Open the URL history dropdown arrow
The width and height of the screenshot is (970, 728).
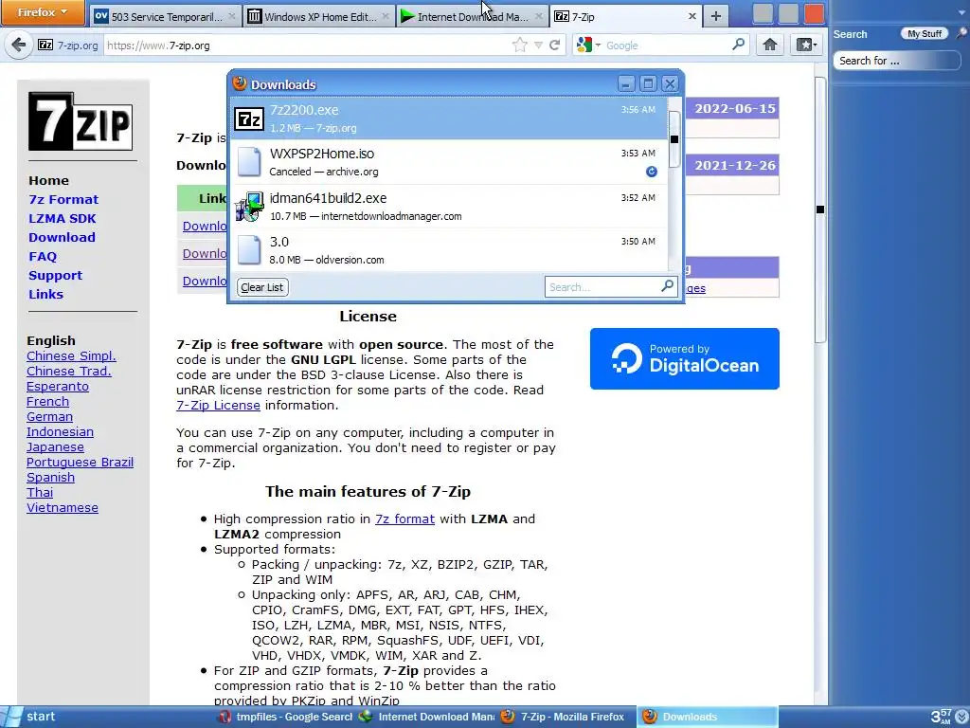[x=538, y=45]
